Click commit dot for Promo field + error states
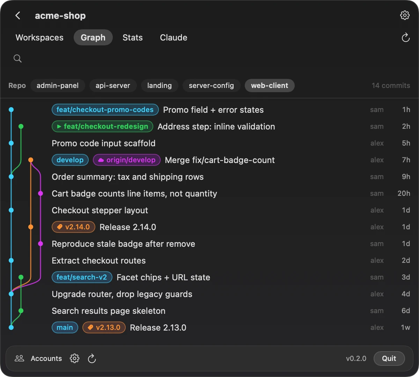This screenshot has height=377, width=419. 11,110
